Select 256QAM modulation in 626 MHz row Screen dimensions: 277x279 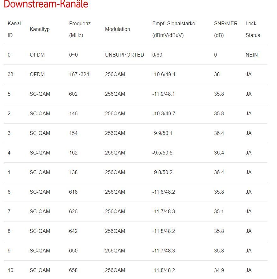tap(115, 211)
